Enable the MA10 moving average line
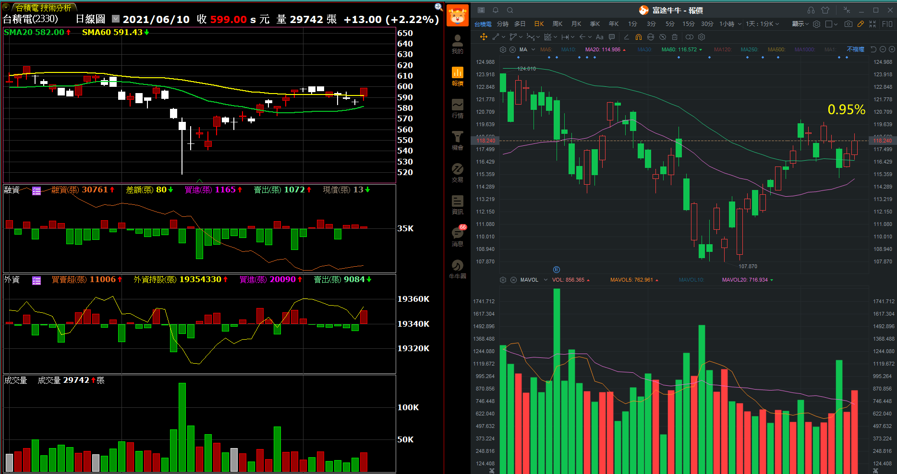Screen dimensions: 897x474 pos(569,49)
